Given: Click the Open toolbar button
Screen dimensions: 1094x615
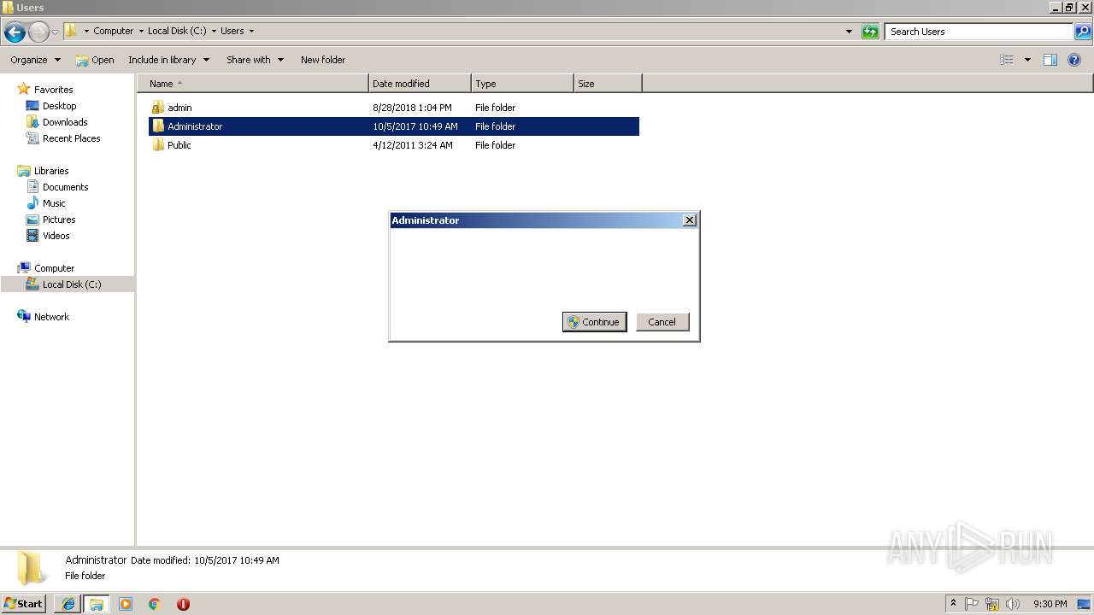Looking at the screenshot, I should tap(94, 60).
